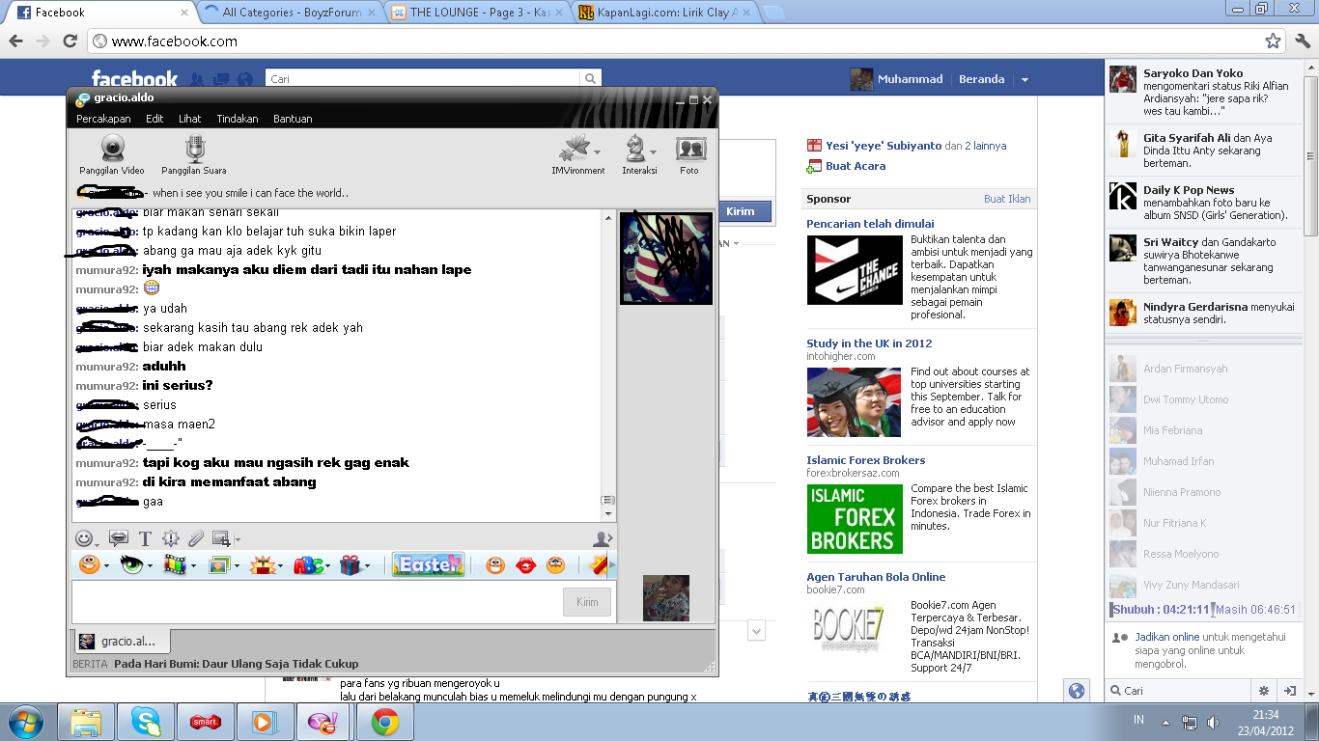The image size is (1319, 741).
Task: Insert the grinning smiley quick emoticon
Action: point(495,564)
